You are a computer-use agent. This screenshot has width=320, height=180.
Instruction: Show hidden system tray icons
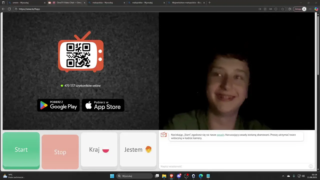click(283, 176)
